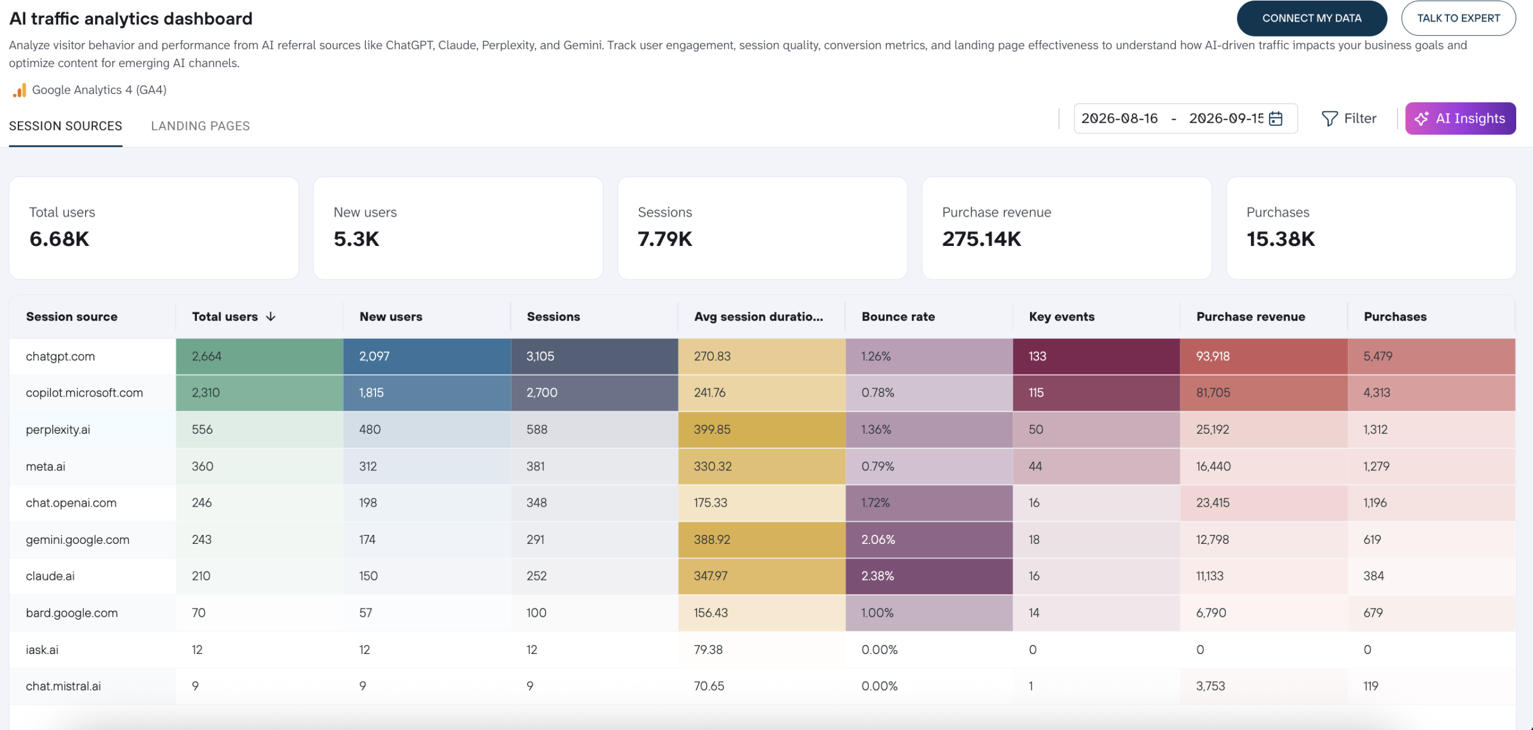The height and width of the screenshot is (730, 1533).
Task: Edit the start date 2026-08-16
Action: click(x=1119, y=118)
